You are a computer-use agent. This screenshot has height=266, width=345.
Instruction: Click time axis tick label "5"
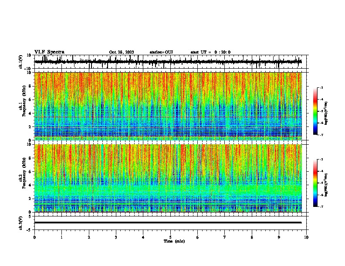coord(170,237)
